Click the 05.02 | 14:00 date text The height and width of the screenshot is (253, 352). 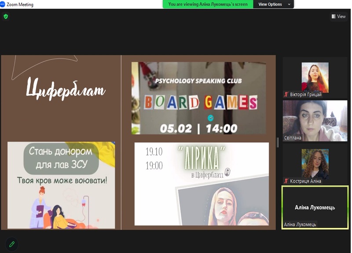tap(199, 129)
